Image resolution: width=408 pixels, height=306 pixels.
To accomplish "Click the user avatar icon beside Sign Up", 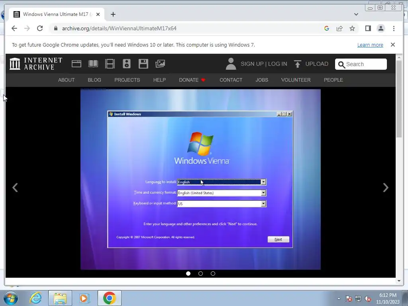I will [231, 64].
